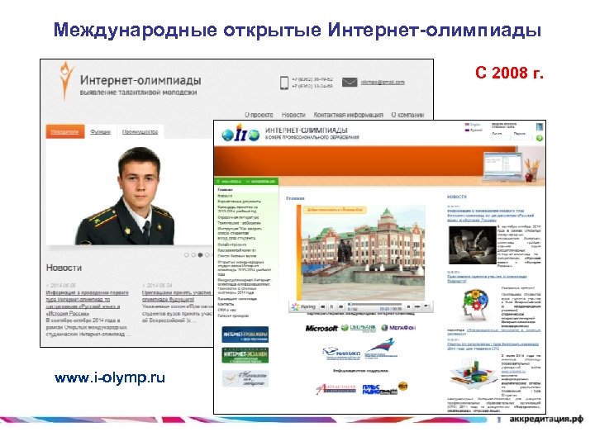Open the first news headline in front site
This screenshot has width=595, height=446.
point(490,215)
